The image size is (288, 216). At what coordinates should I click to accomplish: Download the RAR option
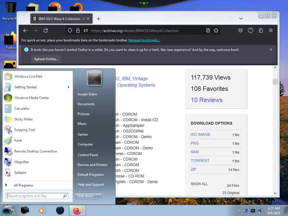[195, 152]
